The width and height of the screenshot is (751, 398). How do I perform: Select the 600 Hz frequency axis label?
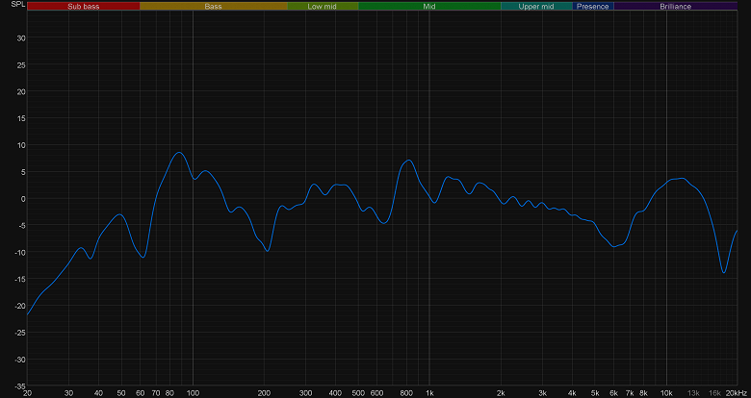pos(376,393)
